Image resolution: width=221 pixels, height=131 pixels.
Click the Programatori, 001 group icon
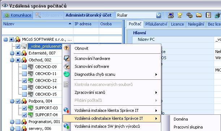(x=24, y=122)
